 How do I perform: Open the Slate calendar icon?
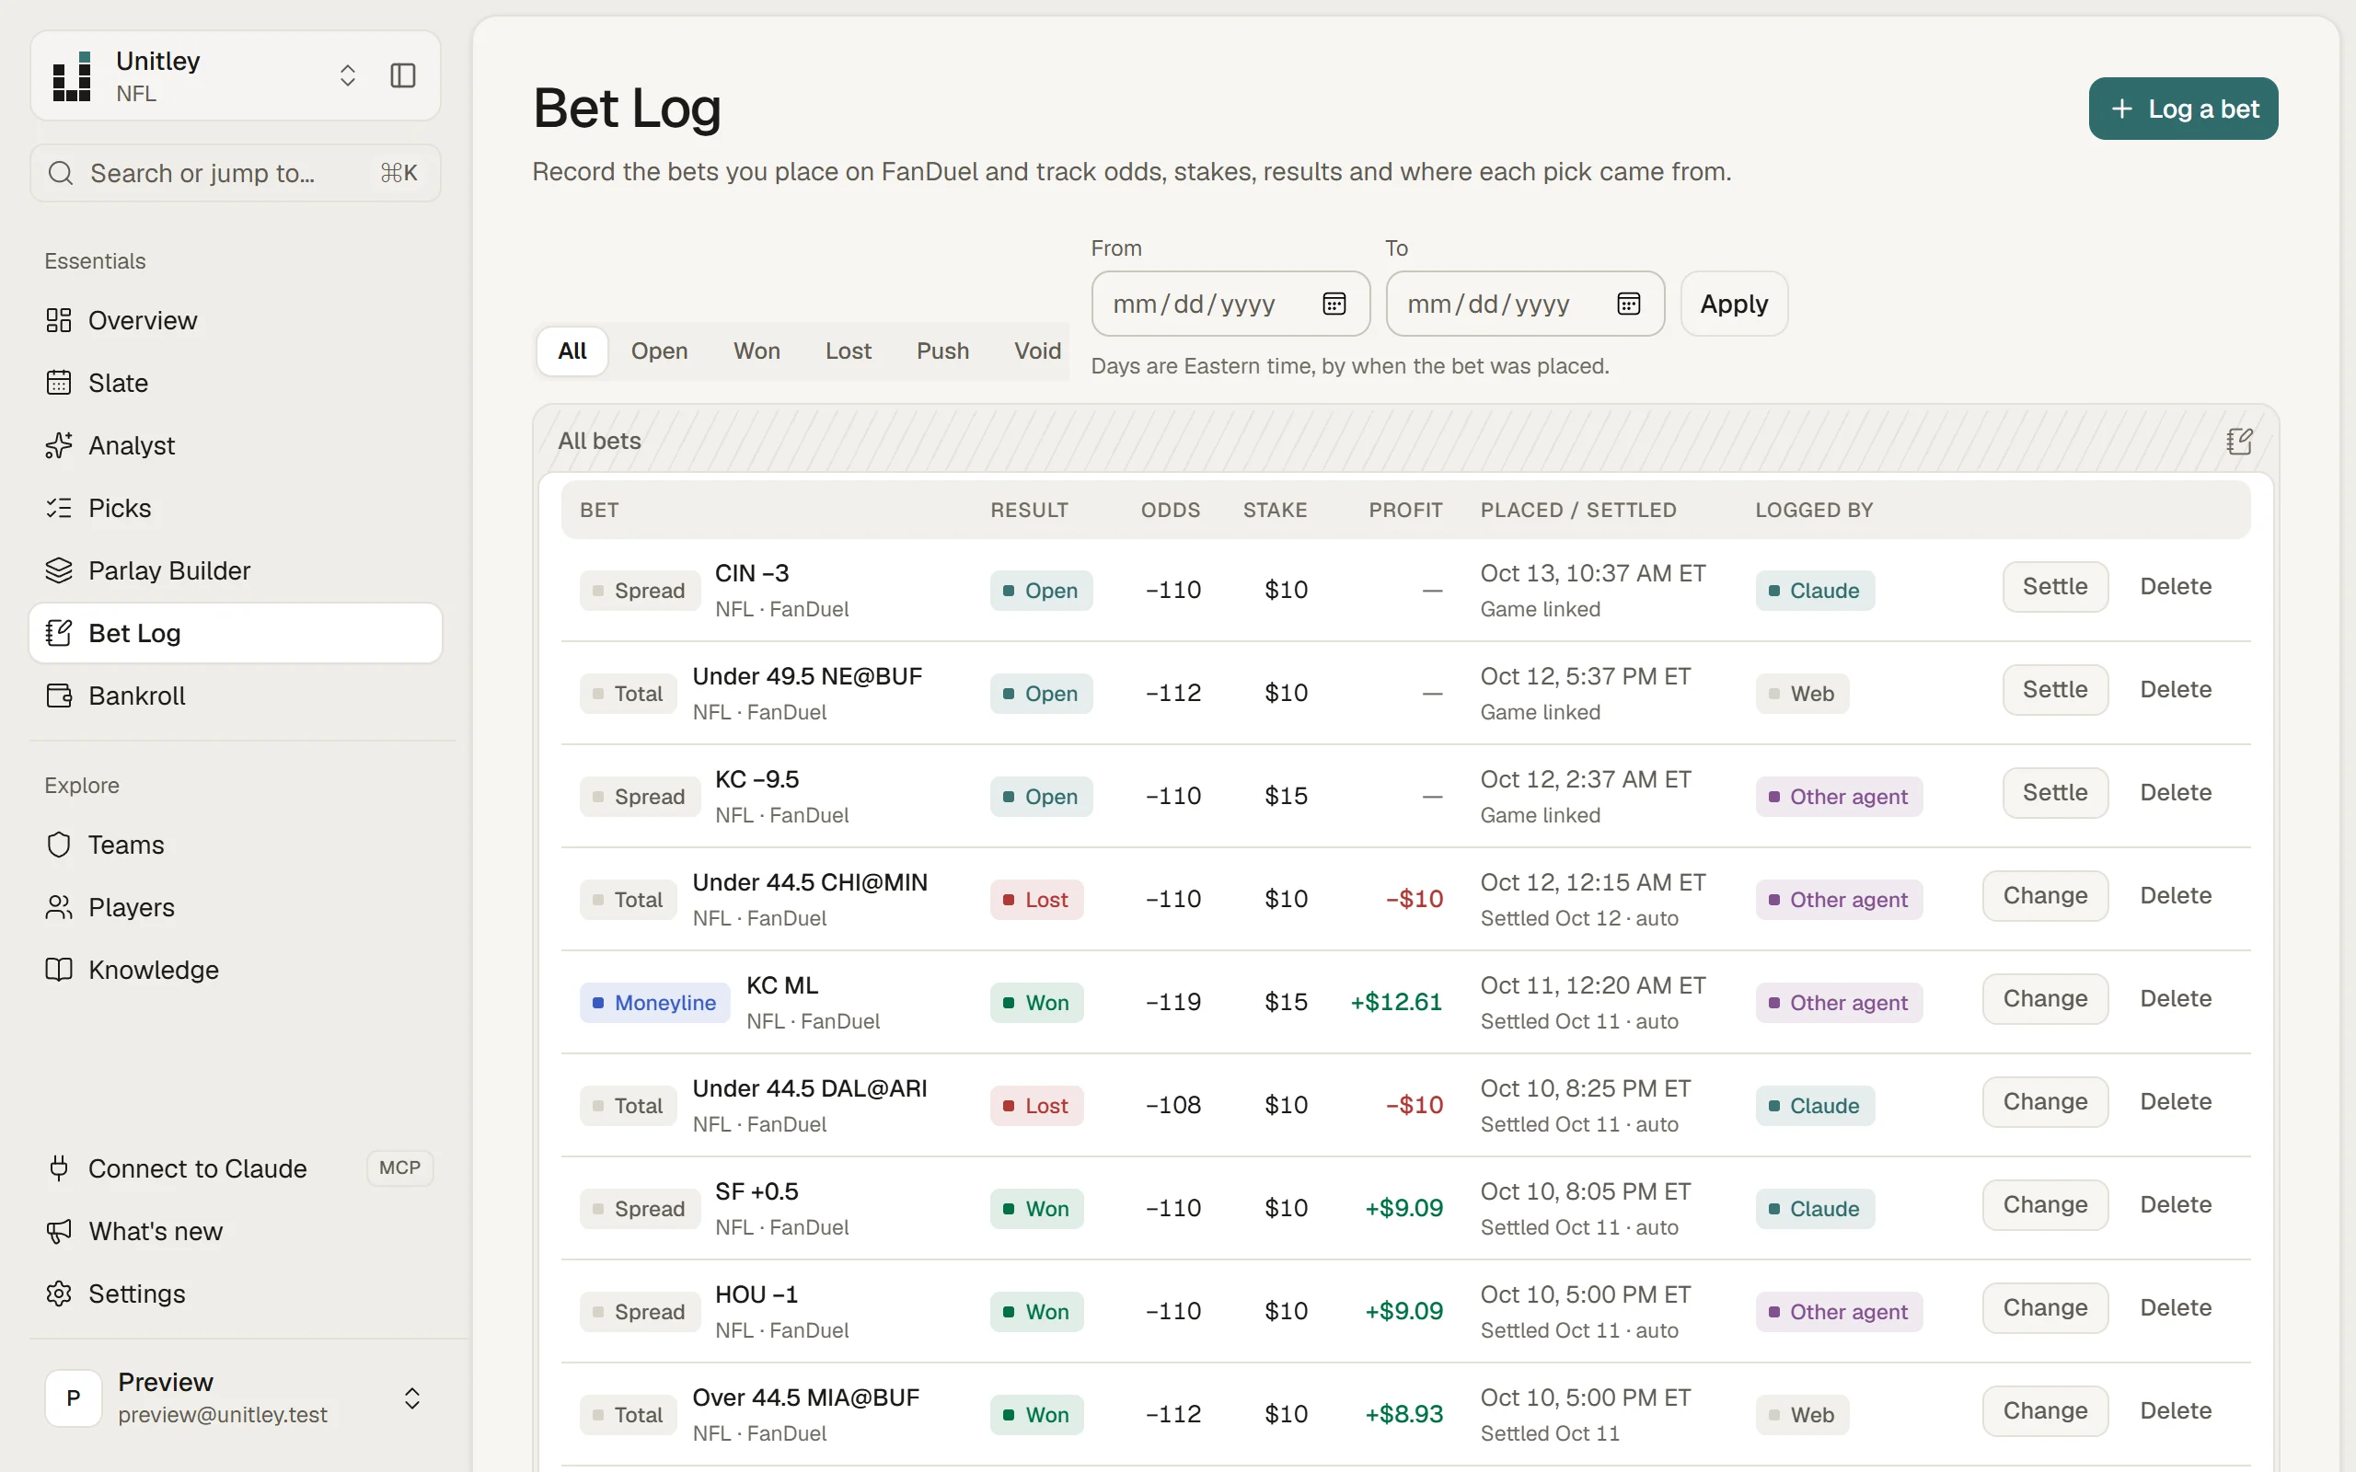58,383
